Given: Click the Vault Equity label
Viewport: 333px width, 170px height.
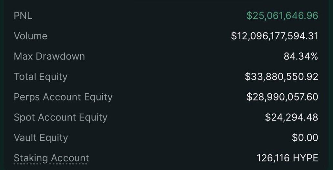Looking at the screenshot, I should (x=41, y=137).
